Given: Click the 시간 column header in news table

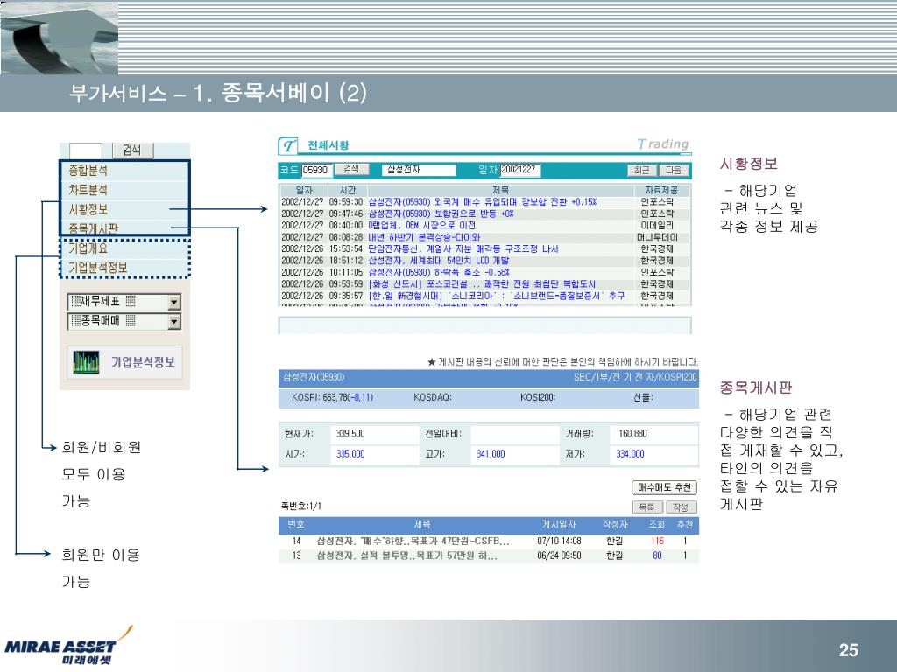Looking at the screenshot, I should 347,190.
